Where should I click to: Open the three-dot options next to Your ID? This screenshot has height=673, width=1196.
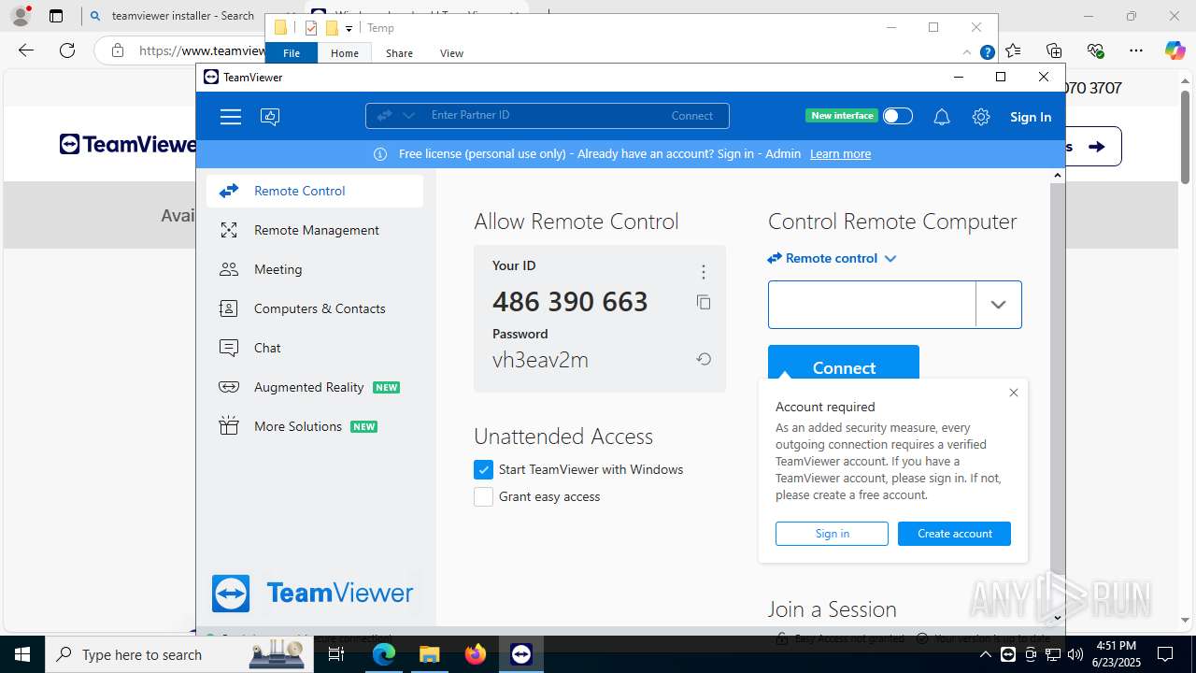(704, 272)
